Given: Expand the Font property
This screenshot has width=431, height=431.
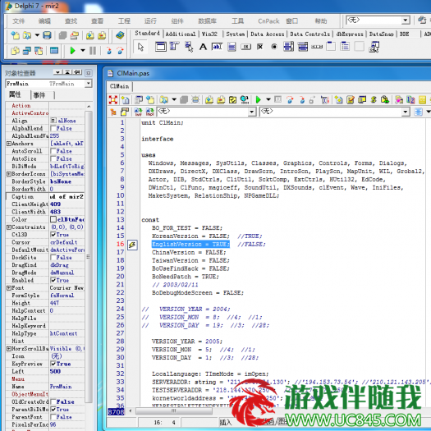Looking at the screenshot, I should point(9,288).
